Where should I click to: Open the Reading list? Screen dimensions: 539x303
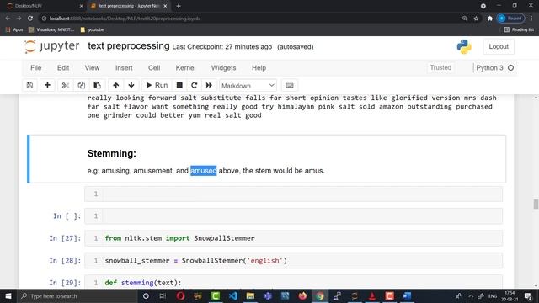(x=519, y=30)
